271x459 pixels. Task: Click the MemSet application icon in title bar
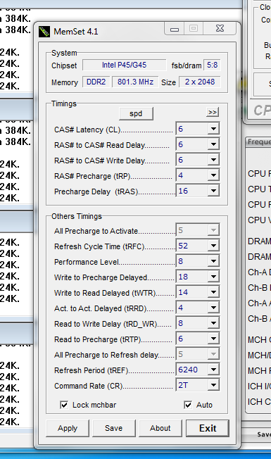tap(44, 31)
